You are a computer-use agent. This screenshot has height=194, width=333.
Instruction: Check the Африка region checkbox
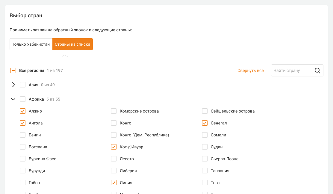[23, 99]
